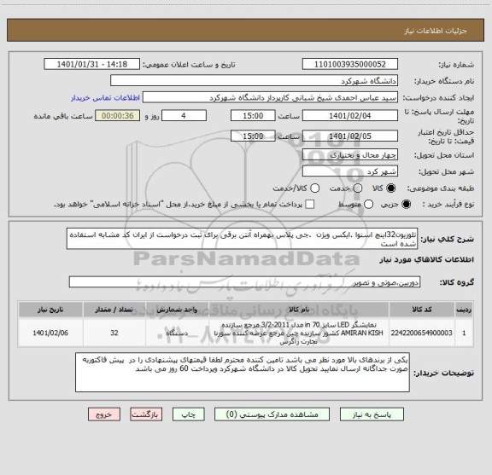Click the ردیف column header
Image resolution: width=492 pixels, height=475 pixels.
[464, 310]
